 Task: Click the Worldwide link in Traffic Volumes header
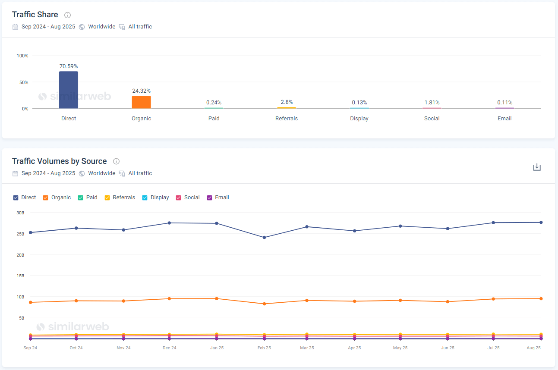(101, 173)
